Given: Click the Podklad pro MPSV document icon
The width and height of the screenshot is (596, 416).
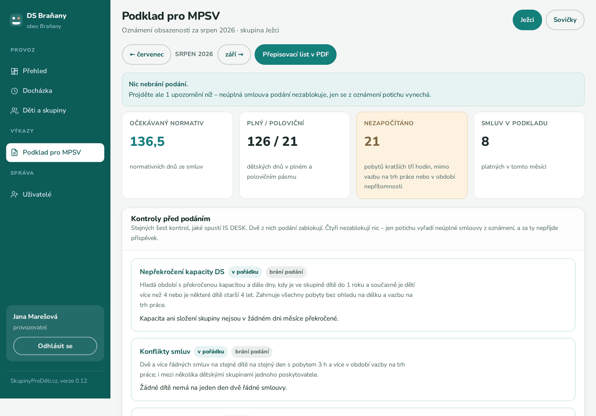Looking at the screenshot, I should pyautogui.click(x=15, y=153).
